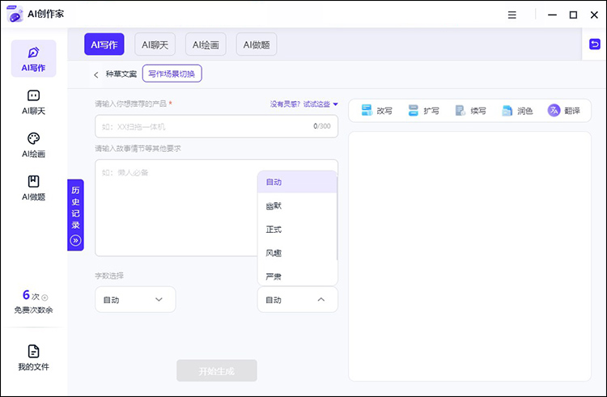This screenshot has width=607, height=397.
Task: Click inside the output result panel
Action: 469,256
